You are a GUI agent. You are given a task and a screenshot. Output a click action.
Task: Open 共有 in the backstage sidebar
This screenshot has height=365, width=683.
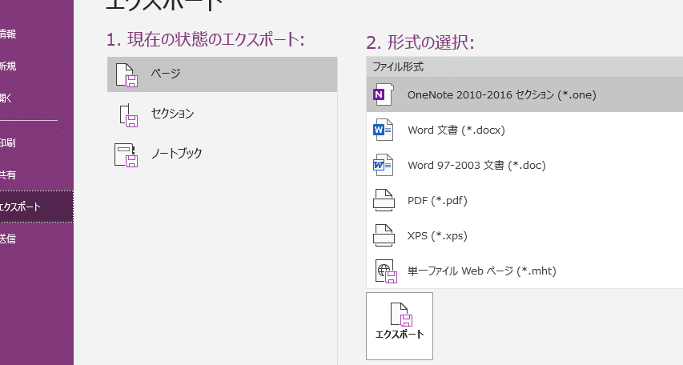click(8, 174)
